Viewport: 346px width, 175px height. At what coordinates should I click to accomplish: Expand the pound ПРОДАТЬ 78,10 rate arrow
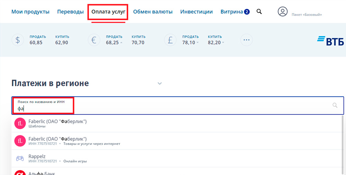(198, 42)
